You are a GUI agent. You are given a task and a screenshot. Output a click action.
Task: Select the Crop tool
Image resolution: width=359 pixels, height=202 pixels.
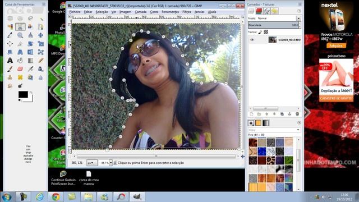point(20,44)
